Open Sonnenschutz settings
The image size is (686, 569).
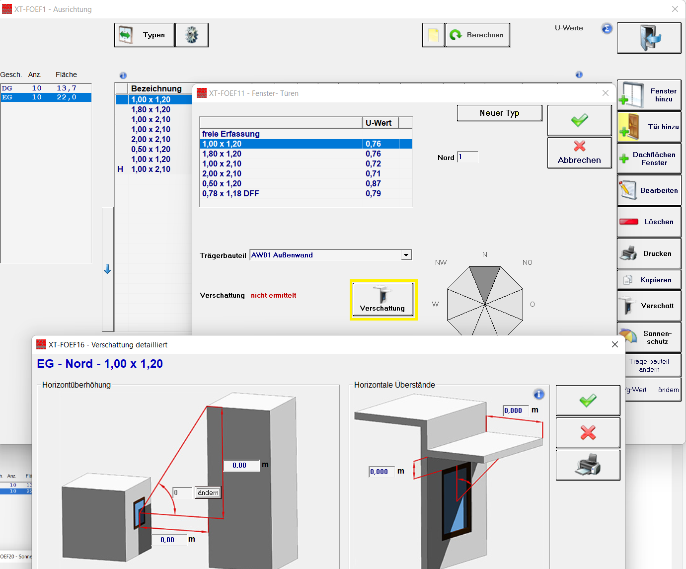point(649,337)
